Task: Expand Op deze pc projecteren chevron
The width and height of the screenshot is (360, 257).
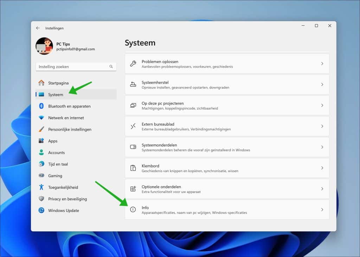Action: (322, 105)
